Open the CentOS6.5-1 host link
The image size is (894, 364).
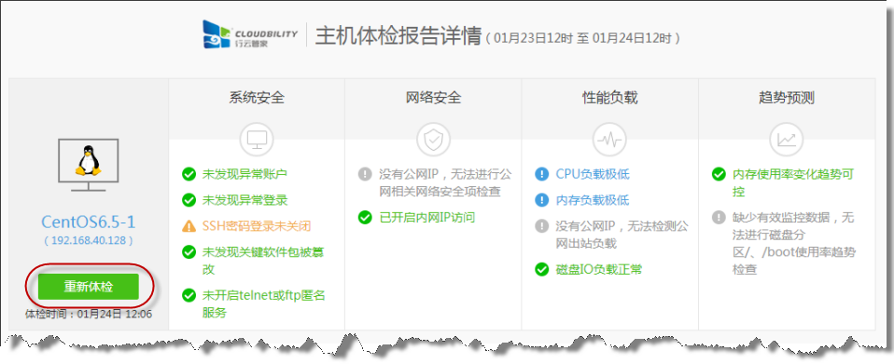[89, 222]
